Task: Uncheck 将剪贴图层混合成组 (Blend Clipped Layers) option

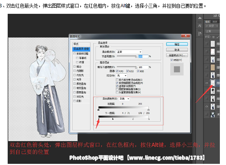Action: pos(117,83)
